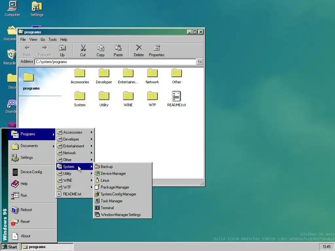Expand the WTF submenu

tap(75, 187)
